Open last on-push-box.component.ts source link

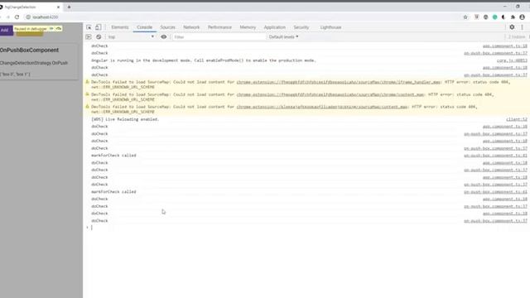coord(495,221)
